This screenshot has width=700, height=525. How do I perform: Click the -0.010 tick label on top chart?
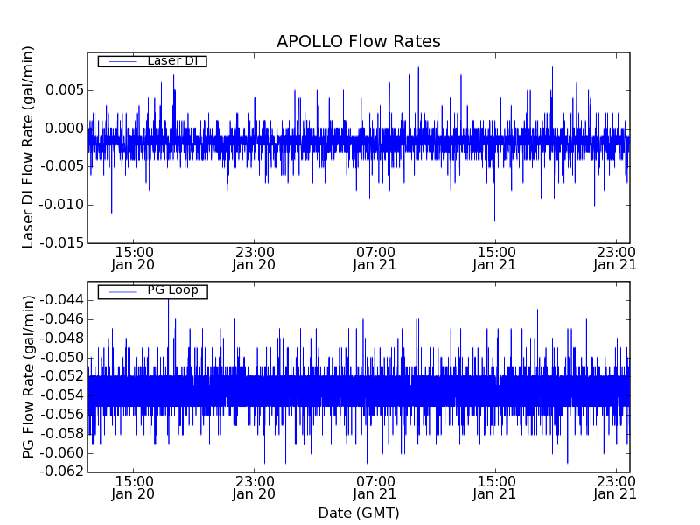(x=61, y=205)
